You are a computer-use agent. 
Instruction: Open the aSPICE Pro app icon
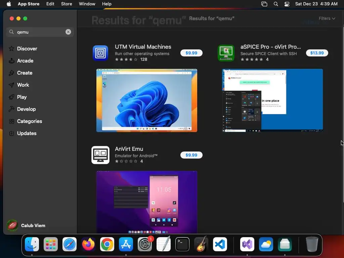[x=226, y=53]
